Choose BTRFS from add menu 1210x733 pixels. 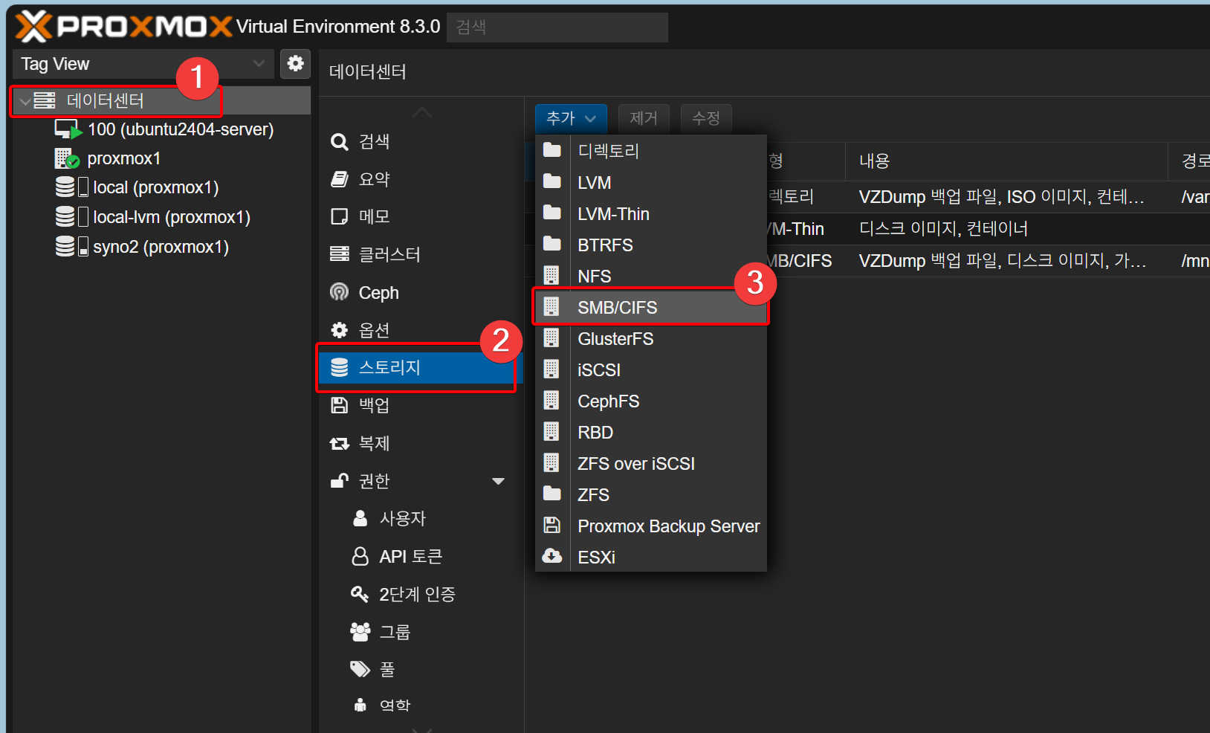point(651,245)
